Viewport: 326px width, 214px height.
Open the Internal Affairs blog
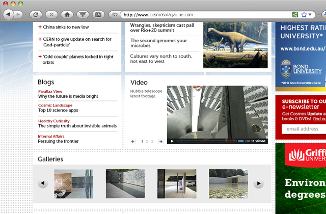[x=51, y=136]
